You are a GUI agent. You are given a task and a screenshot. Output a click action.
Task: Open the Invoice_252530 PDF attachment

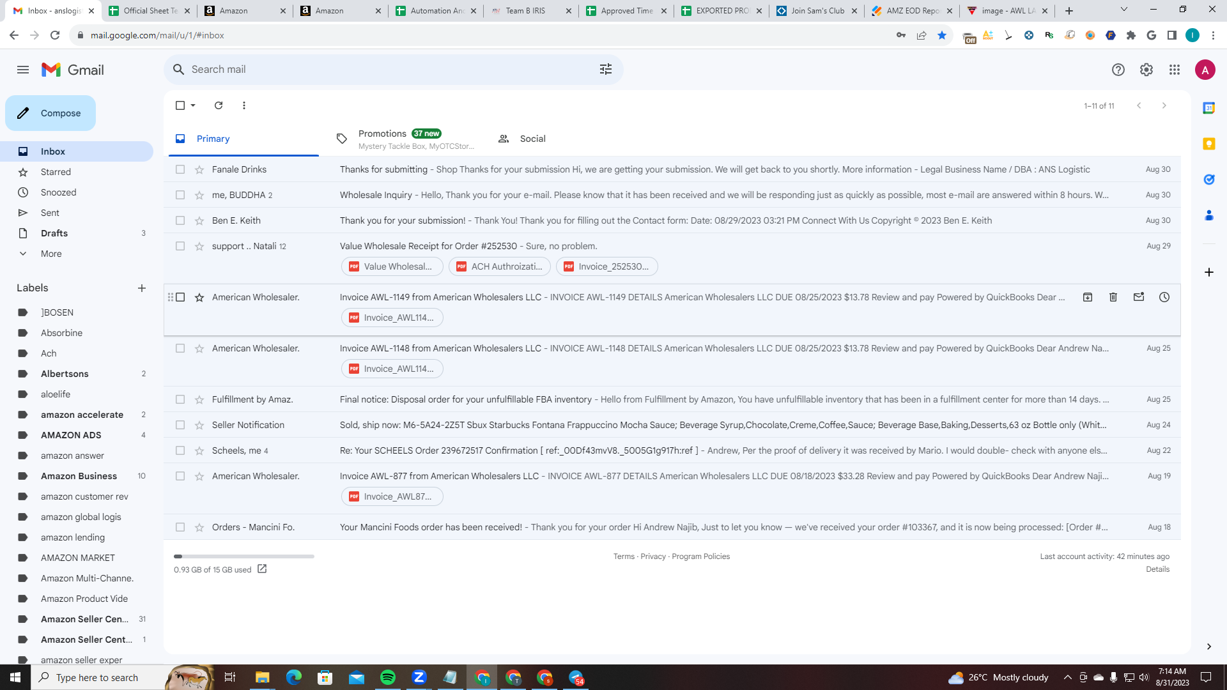click(607, 266)
